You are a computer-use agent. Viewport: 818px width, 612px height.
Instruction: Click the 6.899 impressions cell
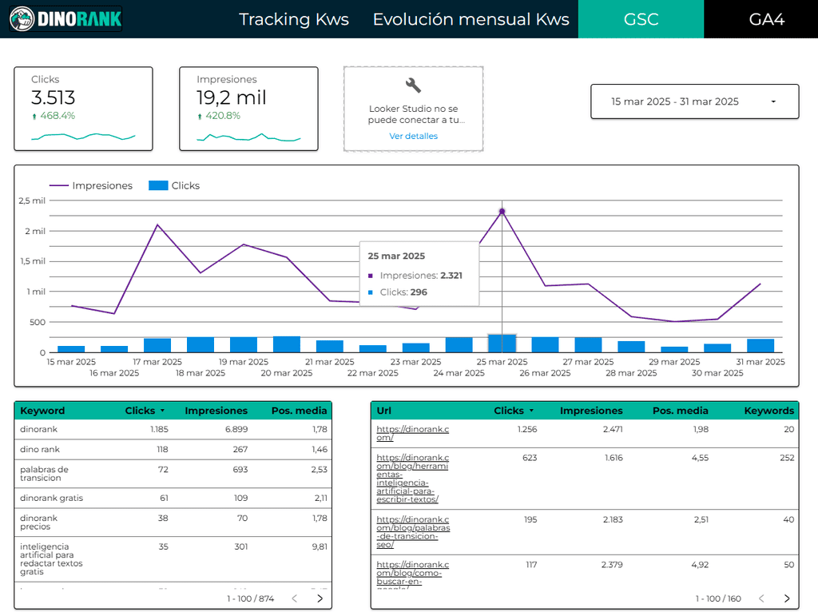[236, 429]
